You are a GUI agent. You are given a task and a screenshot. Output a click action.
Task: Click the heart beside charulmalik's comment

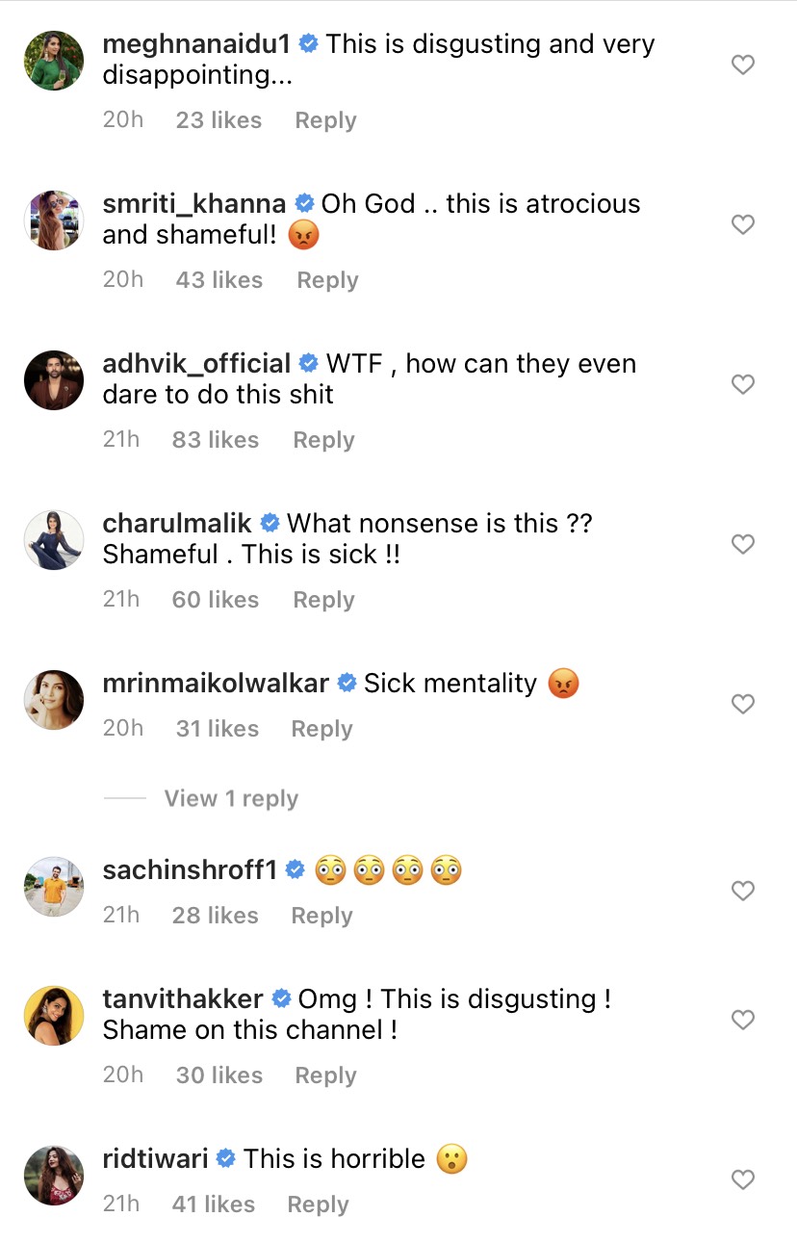pos(742,544)
